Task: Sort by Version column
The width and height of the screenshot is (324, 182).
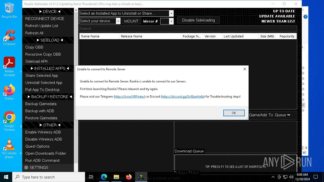Action: [212, 36]
